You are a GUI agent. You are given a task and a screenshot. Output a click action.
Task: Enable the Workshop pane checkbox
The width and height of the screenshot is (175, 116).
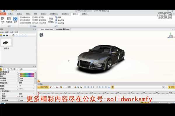[40, 23]
